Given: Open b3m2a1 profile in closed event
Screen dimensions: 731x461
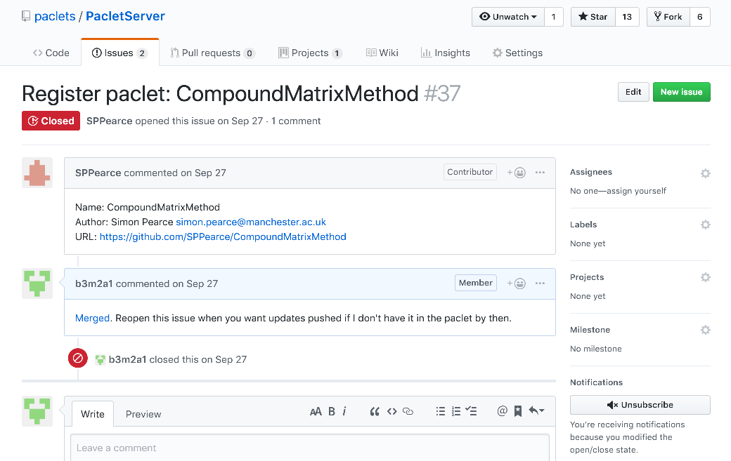Looking at the screenshot, I should pos(127,359).
